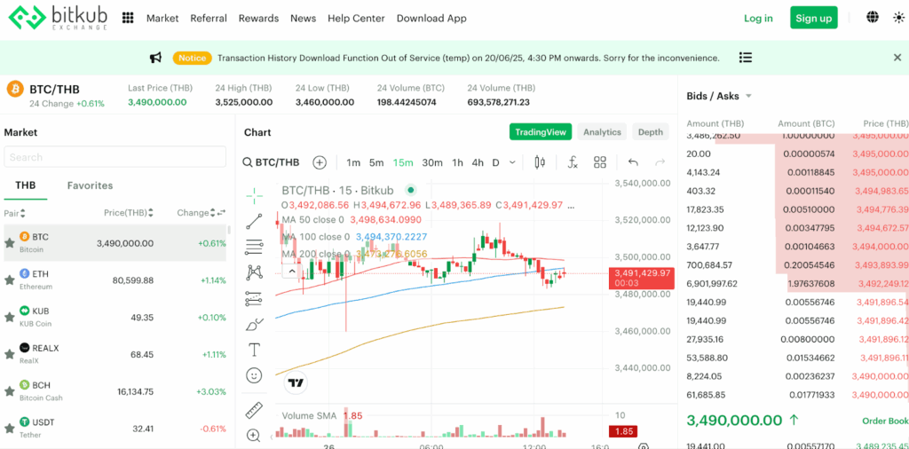This screenshot has height=449, width=909.
Task: Click the Sign up button
Action: coord(813,18)
